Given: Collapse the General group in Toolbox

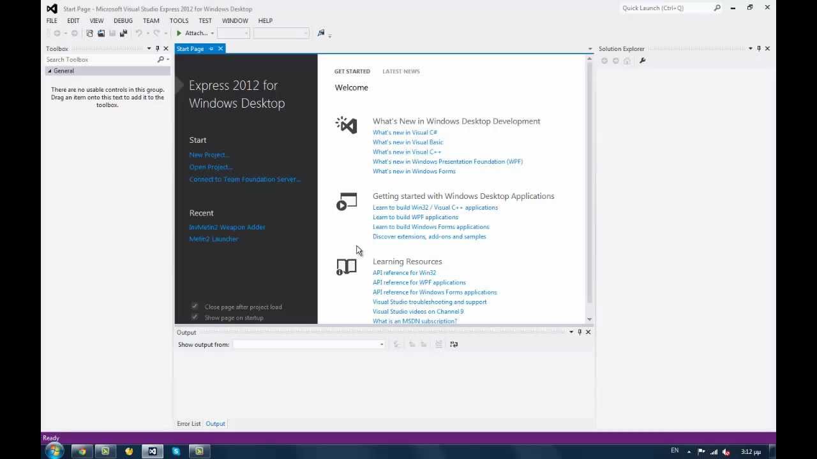Looking at the screenshot, I should click(x=50, y=71).
